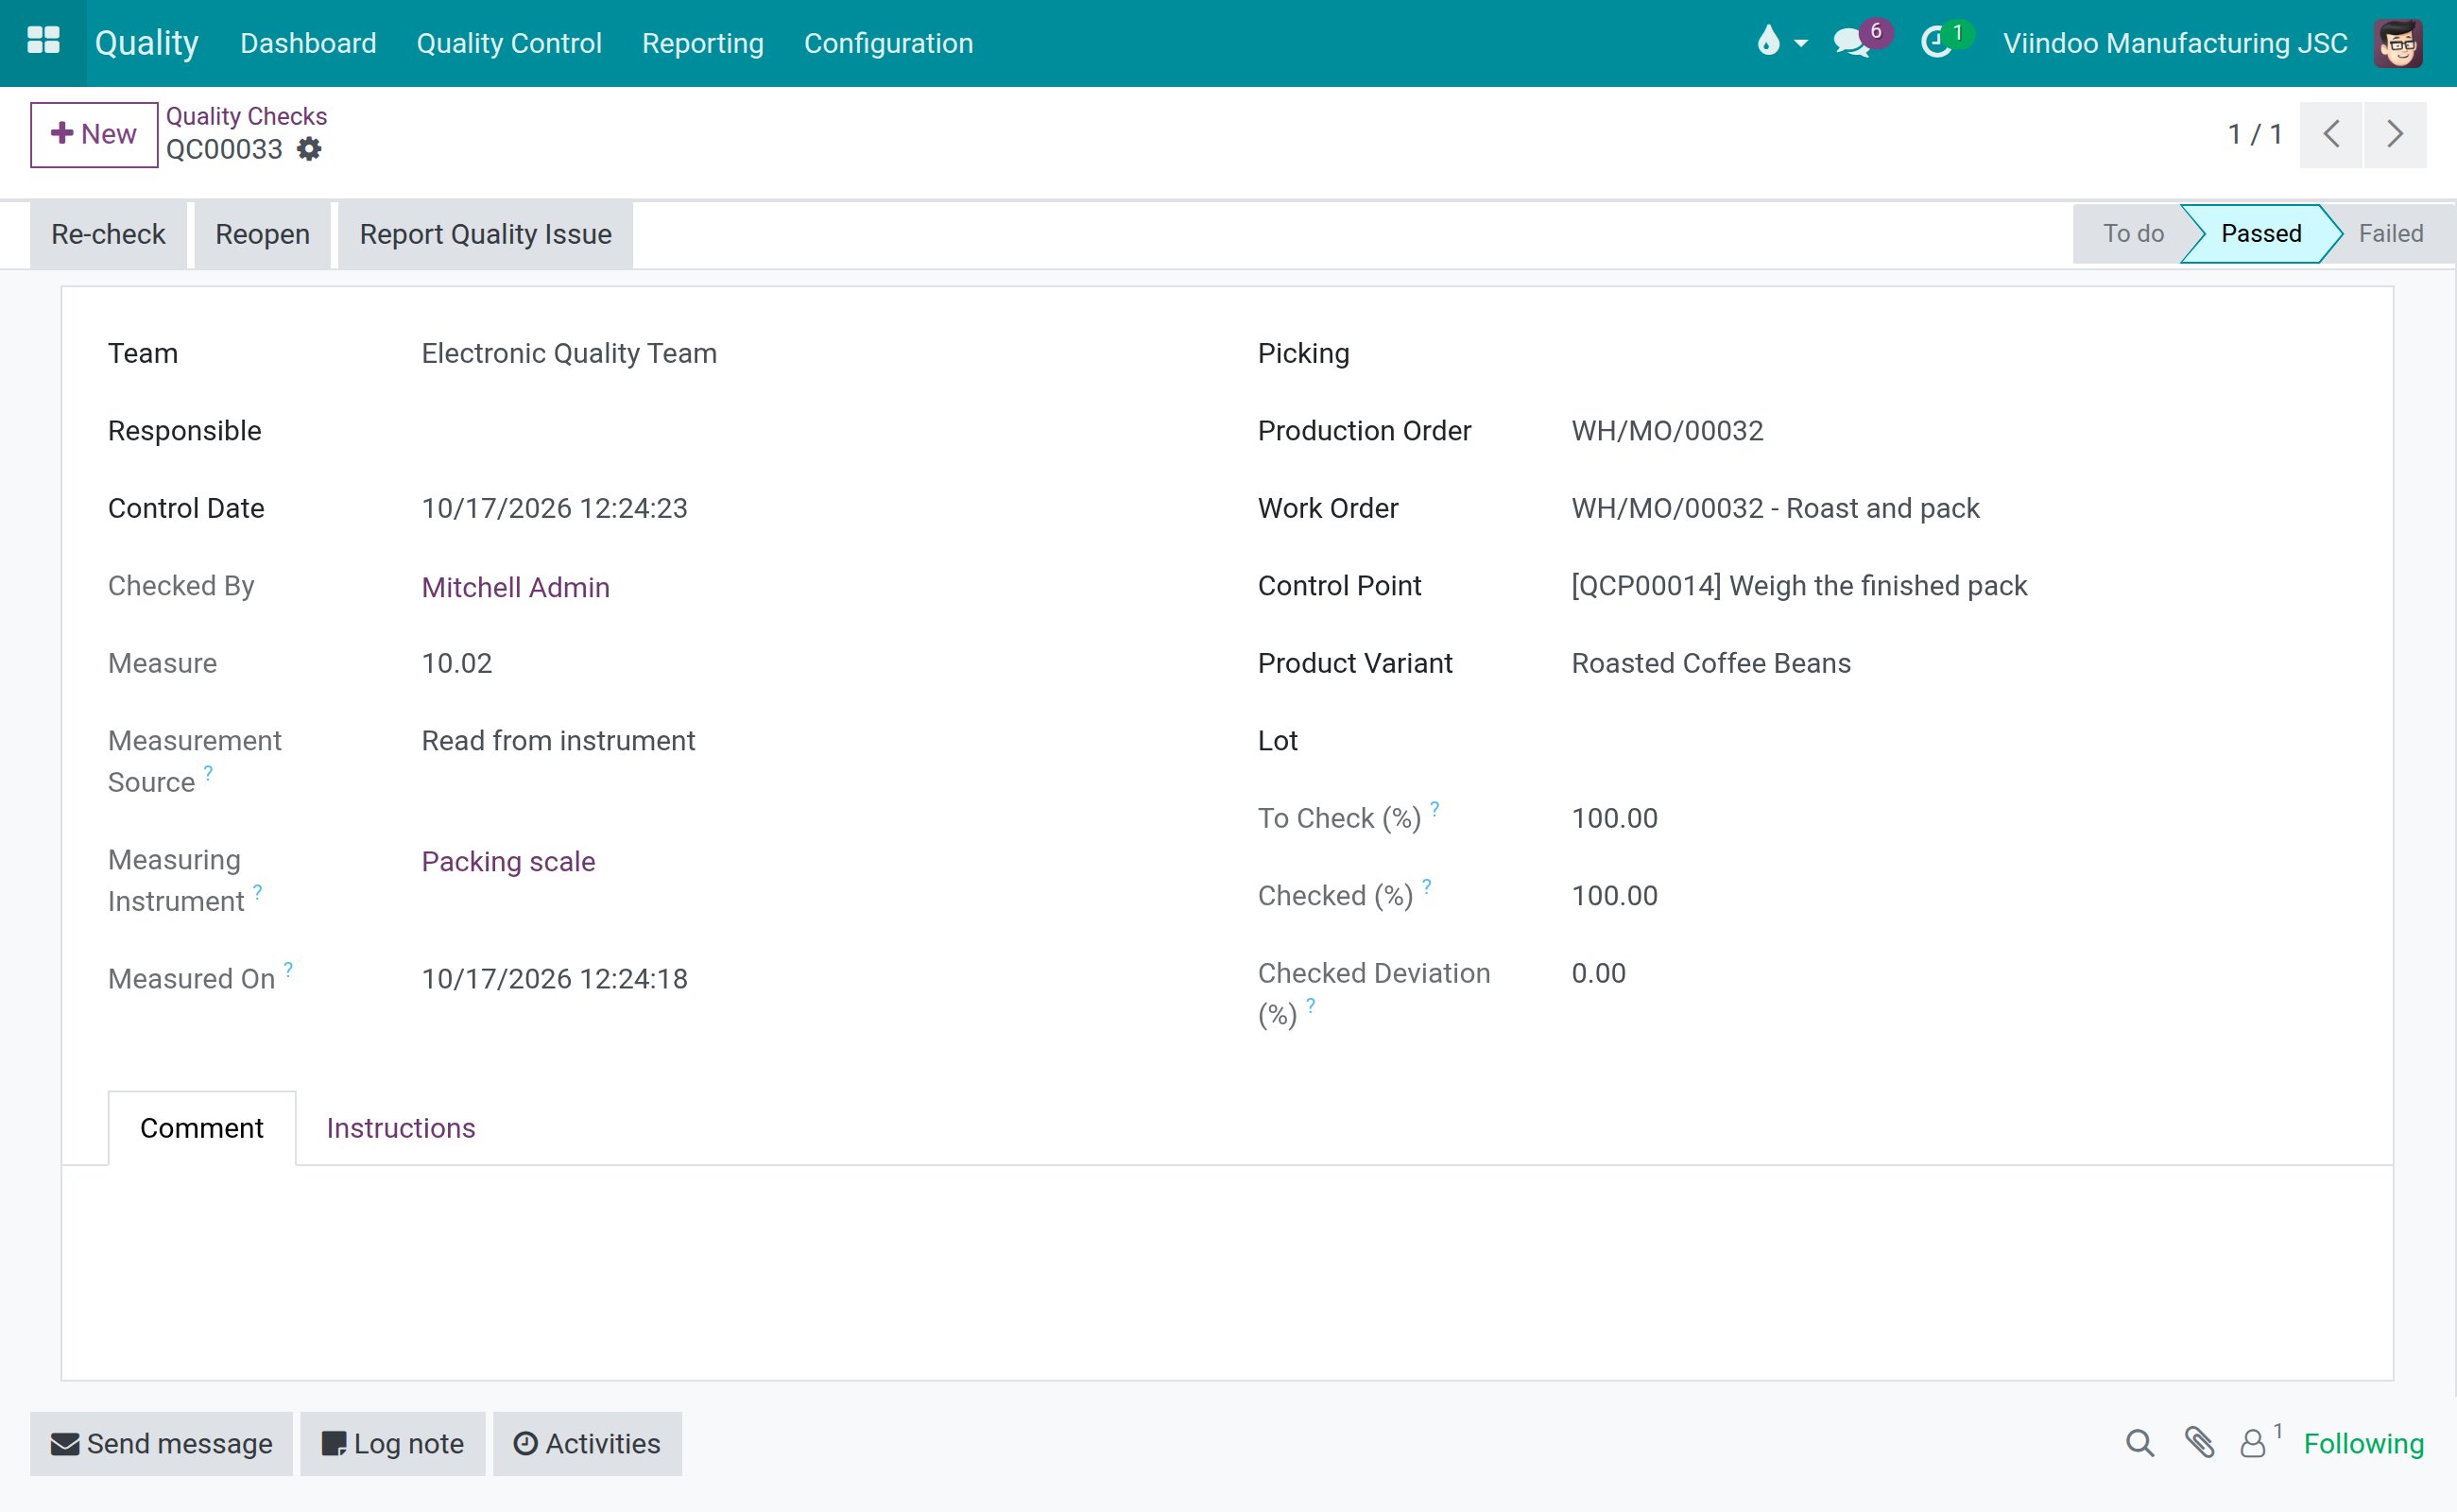Click the 1 / 1 pager counter

pos(2255,134)
